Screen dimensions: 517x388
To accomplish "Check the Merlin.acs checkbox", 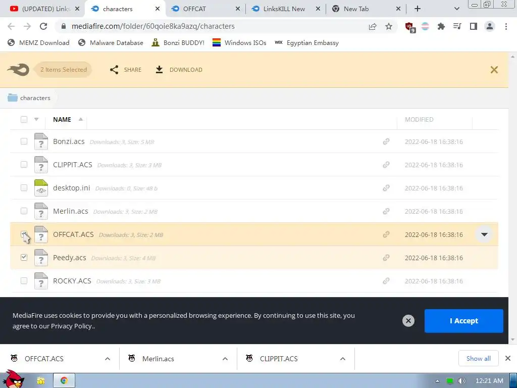I will coord(24,211).
